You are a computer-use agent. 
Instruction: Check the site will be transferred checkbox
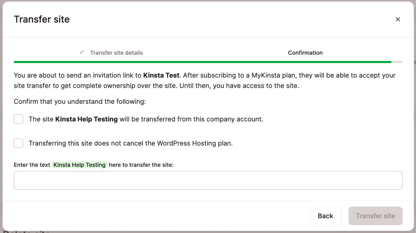18,119
